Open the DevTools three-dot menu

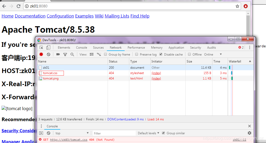pyautogui.click(x=250, y=47)
